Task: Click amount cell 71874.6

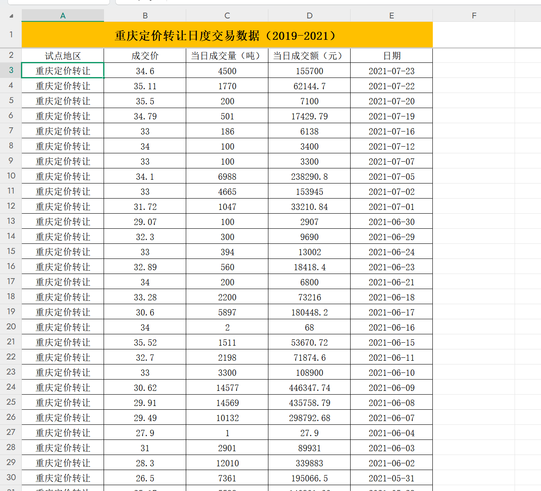Action: [x=310, y=357]
